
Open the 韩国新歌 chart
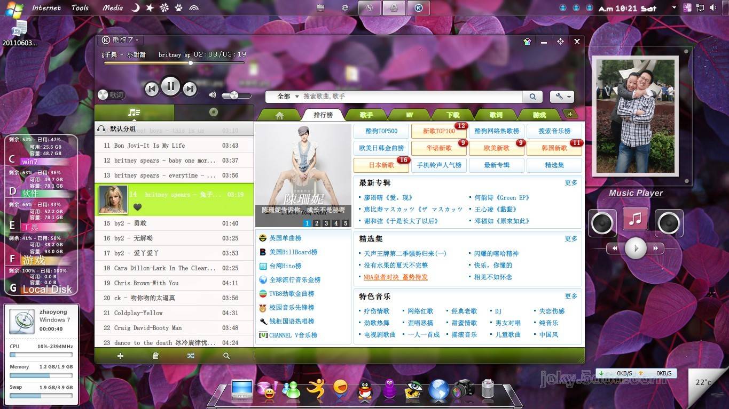(554, 148)
